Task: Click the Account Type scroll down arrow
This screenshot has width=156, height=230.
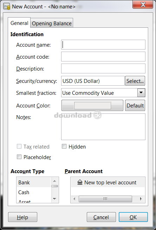Action: point(55,199)
